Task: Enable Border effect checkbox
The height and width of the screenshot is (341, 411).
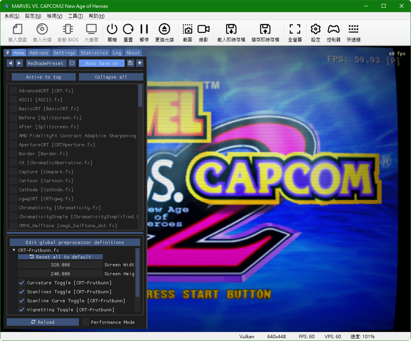Action: point(14,153)
